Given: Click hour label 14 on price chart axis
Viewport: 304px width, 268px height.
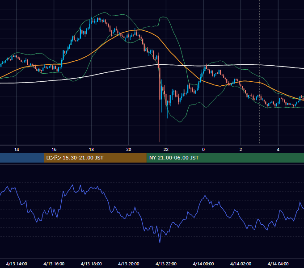Looking at the screenshot, I should 17,150.
